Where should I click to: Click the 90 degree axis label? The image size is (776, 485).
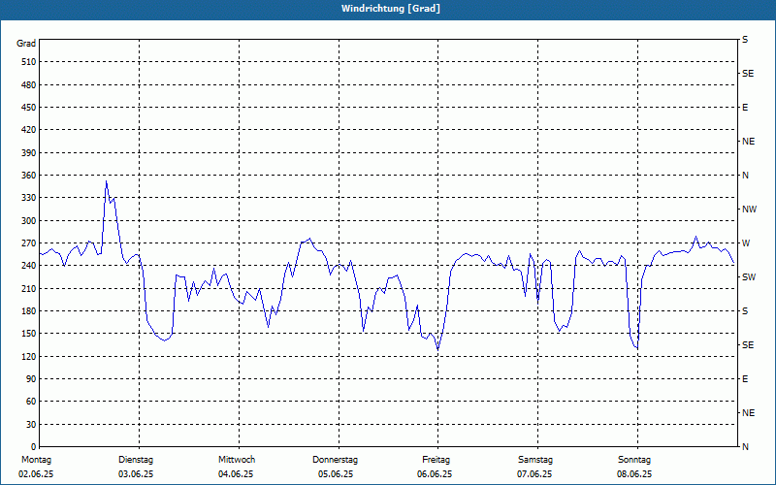pyautogui.click(x=31, y=379)
